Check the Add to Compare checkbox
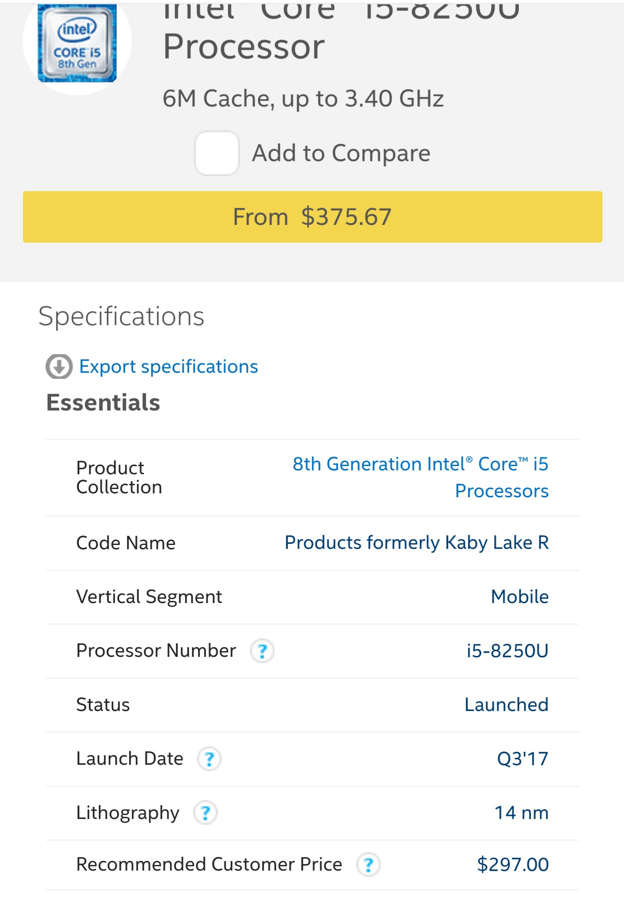Image resolution: width=624 pixels, height=923 pixels. pyautogui.click(x=217, y=153)
